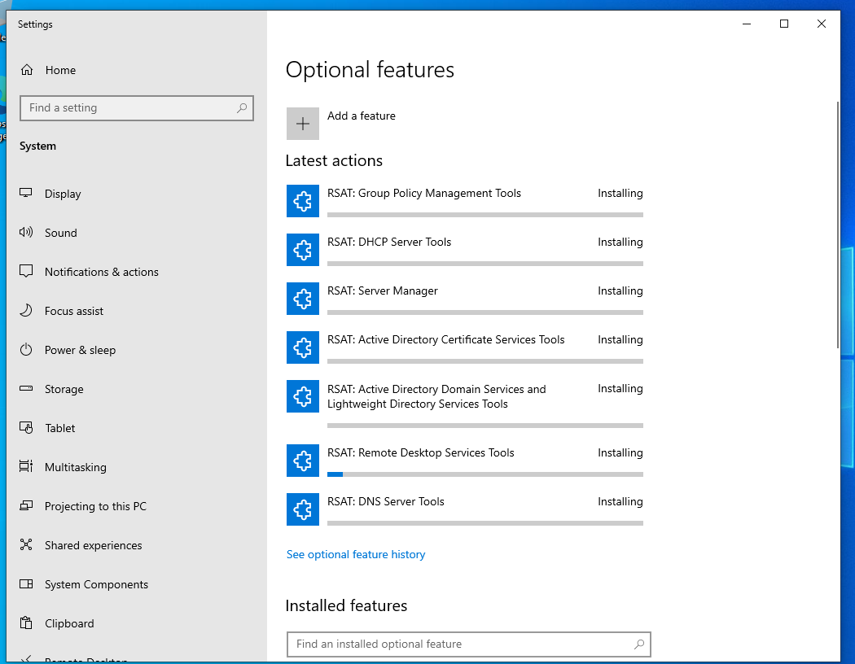Click the Find a setting search box

tap(136, 108)
